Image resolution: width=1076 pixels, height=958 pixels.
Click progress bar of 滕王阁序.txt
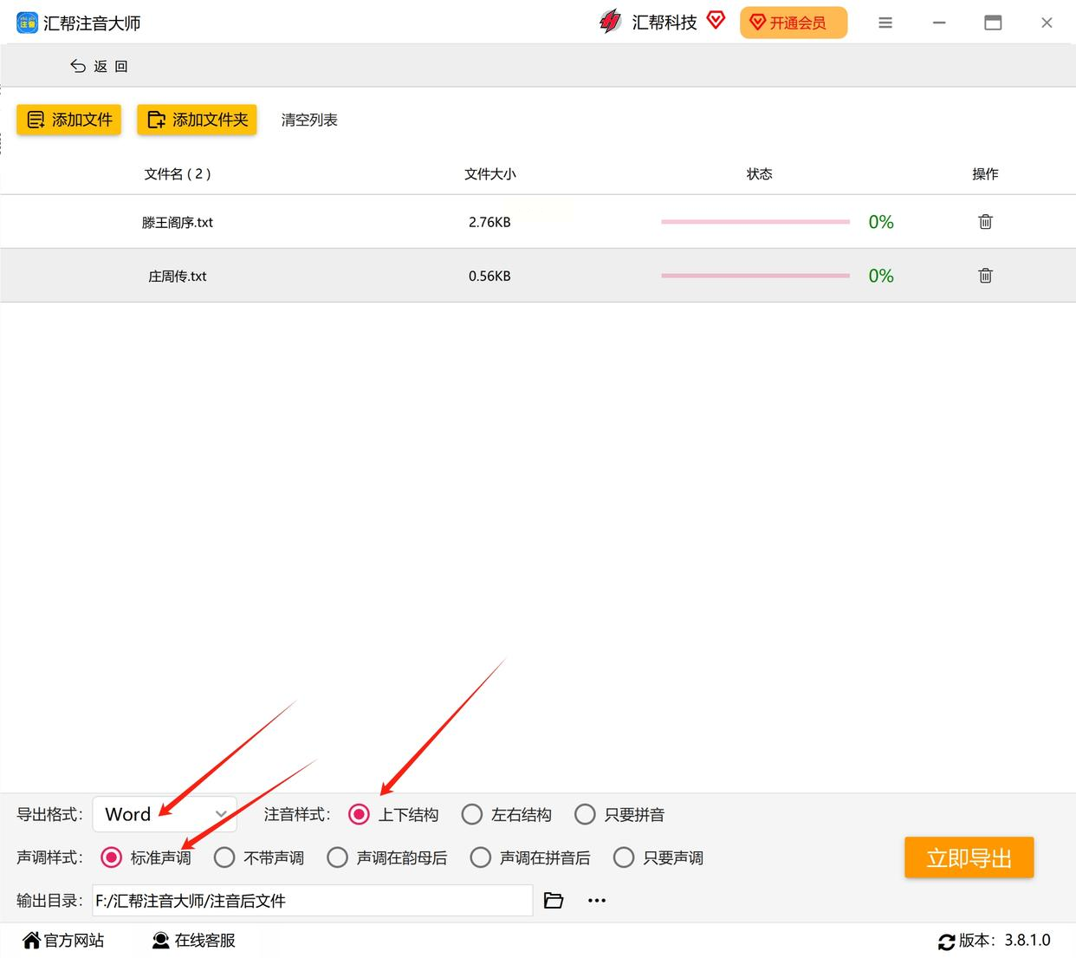coord(755,222)
